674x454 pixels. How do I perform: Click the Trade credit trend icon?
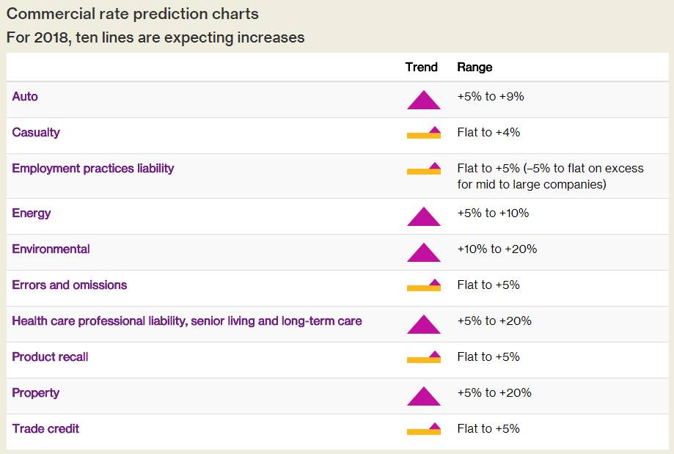click(x=423, y=430)
